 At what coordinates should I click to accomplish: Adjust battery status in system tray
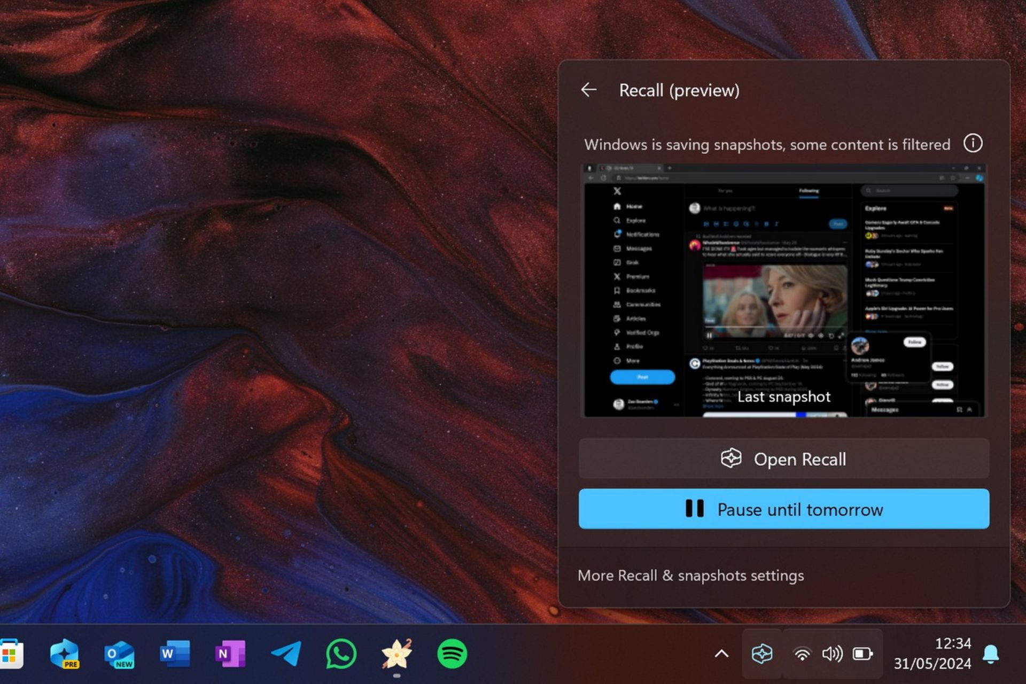[x=864, y=654]
